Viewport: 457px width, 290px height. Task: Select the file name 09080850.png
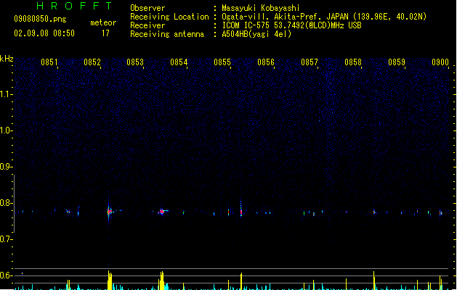tap(40, 19)
